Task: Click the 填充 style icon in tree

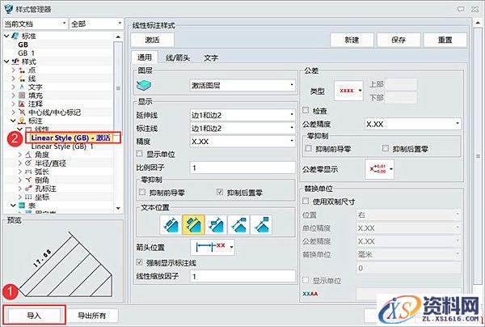Action: coord(22,96)
